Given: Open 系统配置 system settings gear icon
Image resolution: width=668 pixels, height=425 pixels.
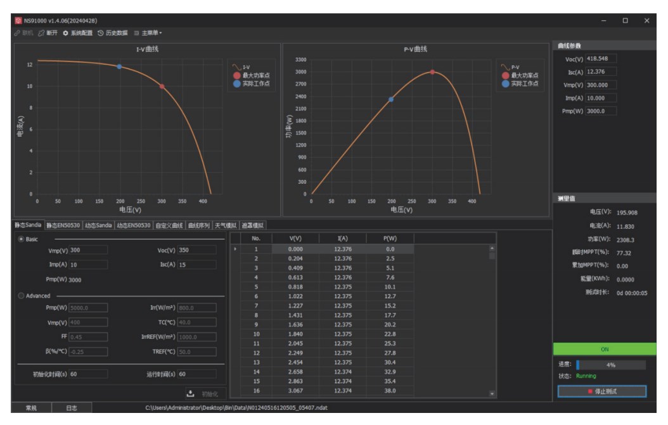Looking at the screenshot, I should 67,33.
